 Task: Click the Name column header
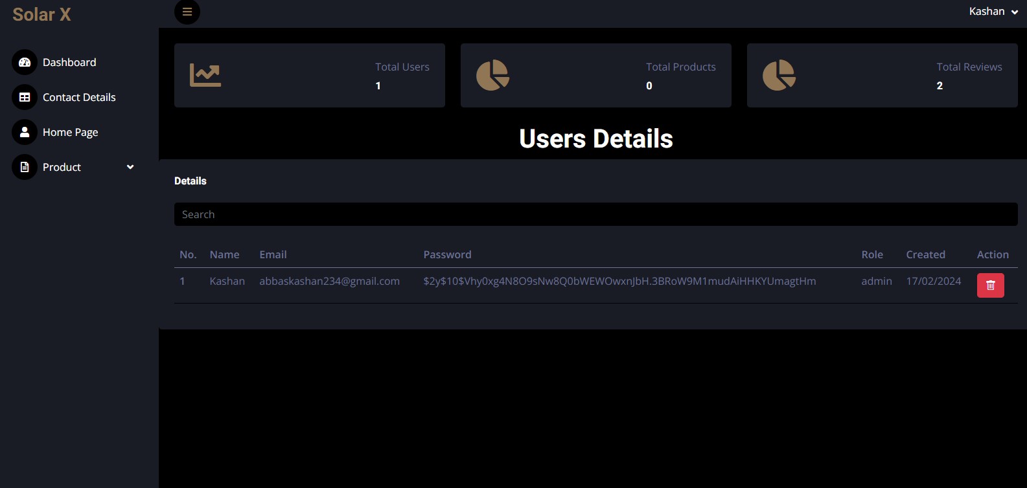point(224,254)
